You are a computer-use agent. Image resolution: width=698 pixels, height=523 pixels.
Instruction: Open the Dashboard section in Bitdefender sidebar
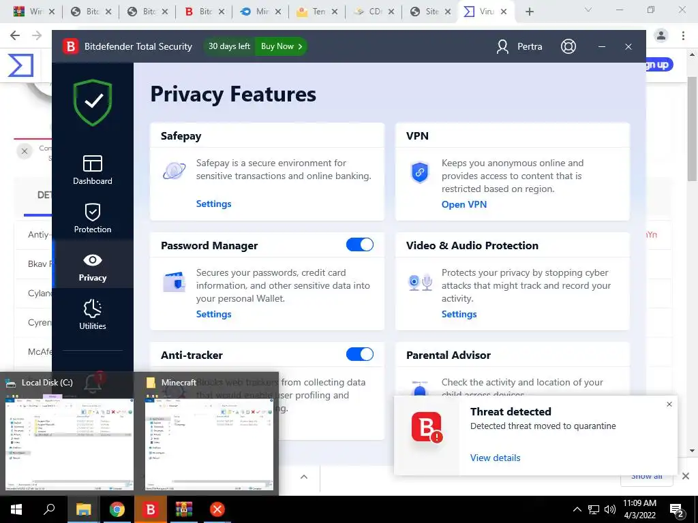(x=93, y=170)
